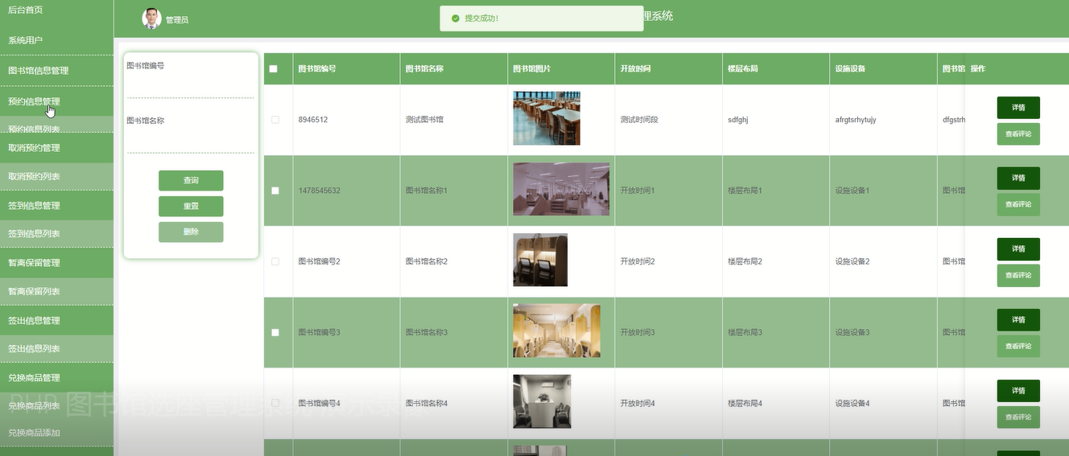
Task: Click 查看评论 for 图书馆编号2 row
Action: click(x=1018, y=275)
